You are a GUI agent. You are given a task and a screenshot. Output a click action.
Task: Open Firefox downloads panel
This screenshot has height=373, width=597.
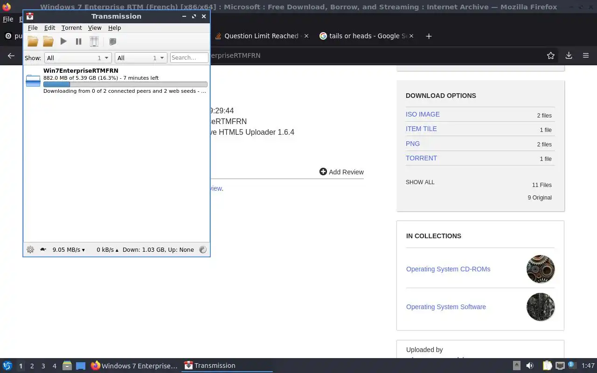click(x=569, y=55)
